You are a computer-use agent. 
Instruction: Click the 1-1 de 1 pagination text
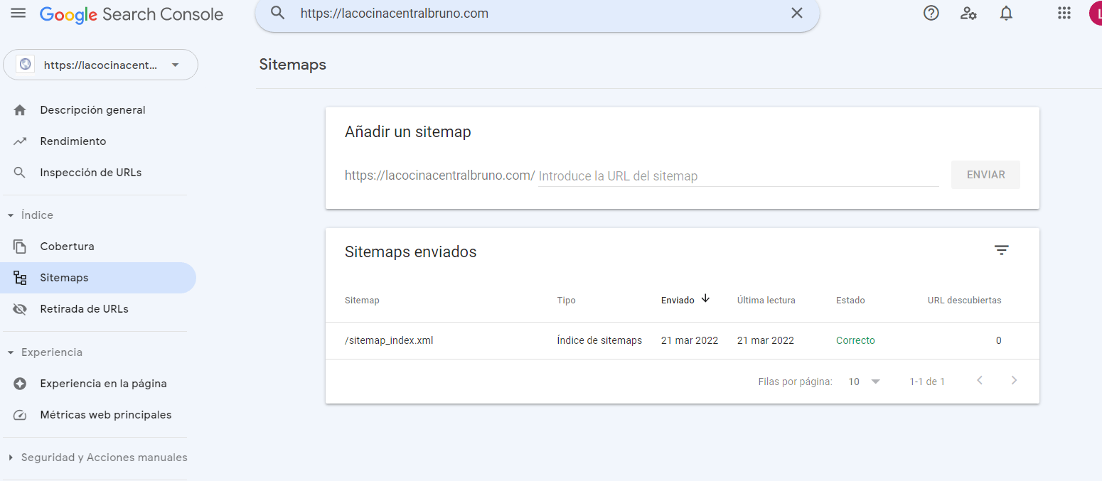coord(927,382)
